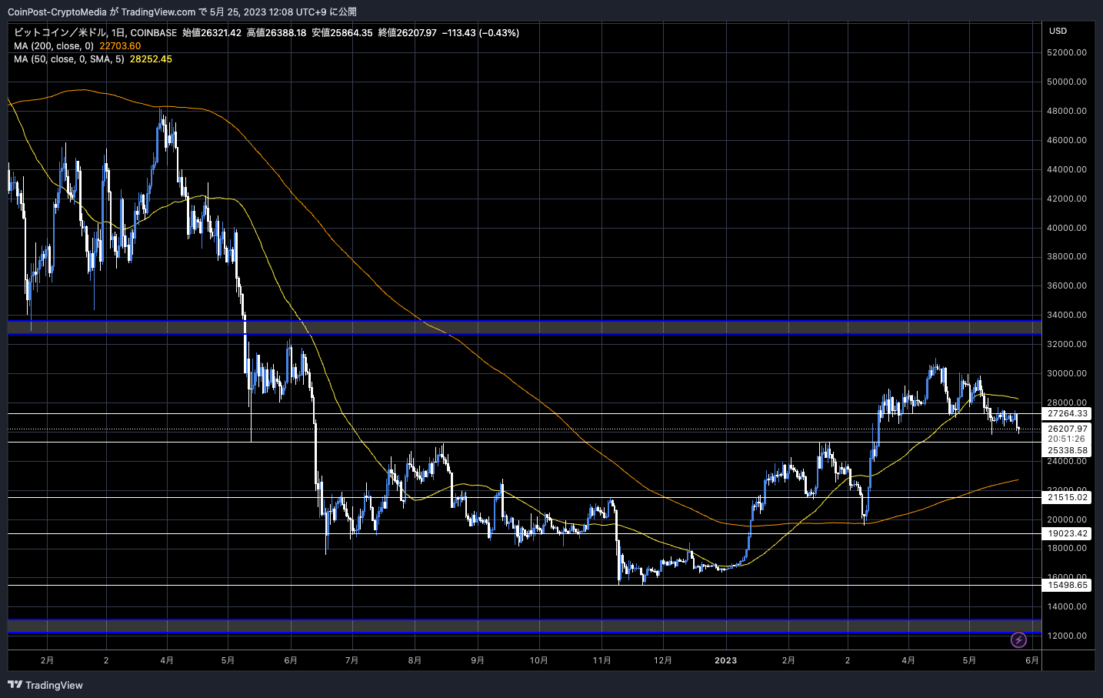
Task: Click the 10月 label on time axis
Action: point(539,660)
